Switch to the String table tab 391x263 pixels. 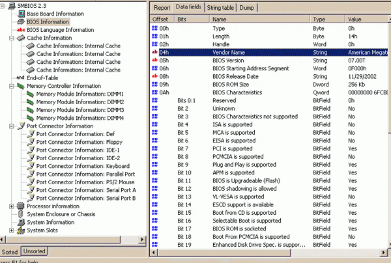pyautogui.click(x=222, y=7)
